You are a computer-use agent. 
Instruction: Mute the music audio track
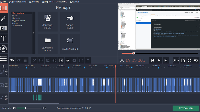[6, 96]
